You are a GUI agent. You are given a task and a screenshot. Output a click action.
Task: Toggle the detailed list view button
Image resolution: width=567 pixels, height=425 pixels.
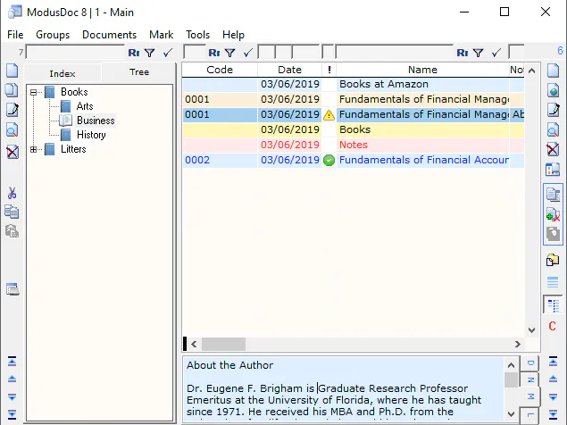pyautogui.click(x=553, y=305)
